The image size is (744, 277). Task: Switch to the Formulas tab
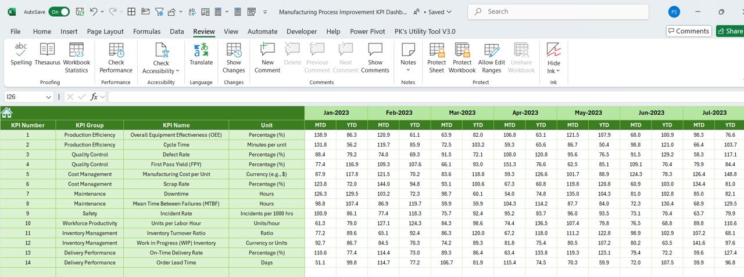(147, 31)
